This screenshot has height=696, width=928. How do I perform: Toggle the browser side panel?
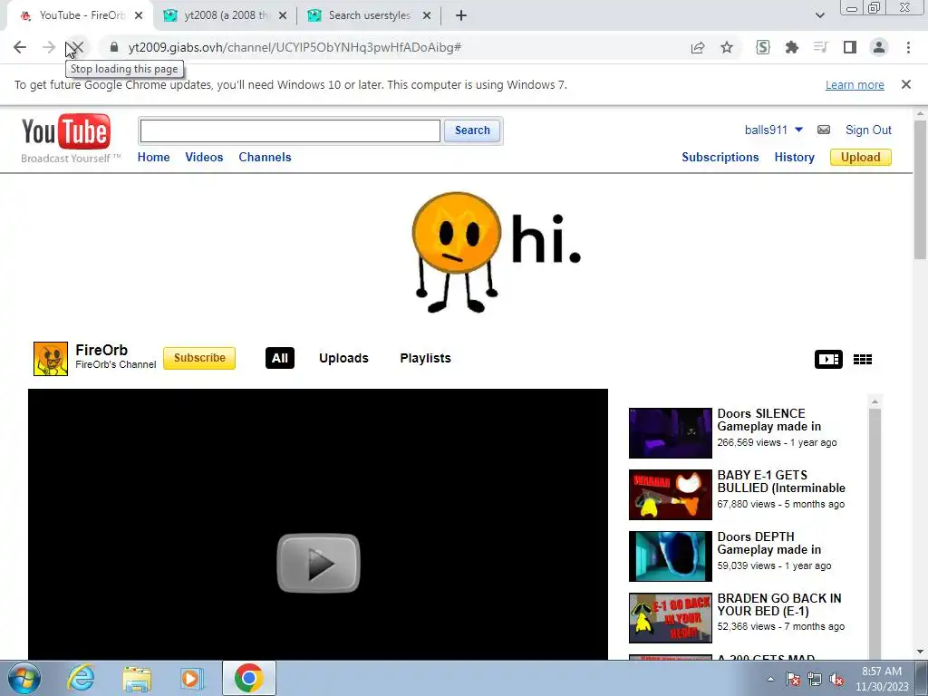850,47
